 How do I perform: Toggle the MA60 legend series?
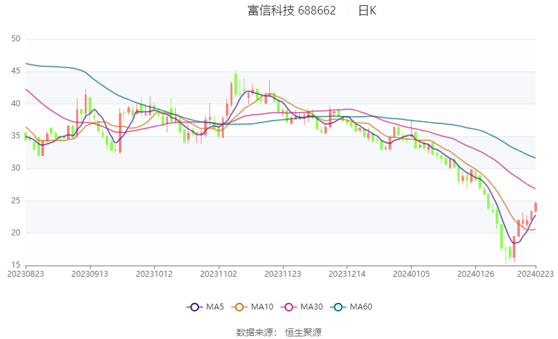pyautogui.click(x=351, y=307)
